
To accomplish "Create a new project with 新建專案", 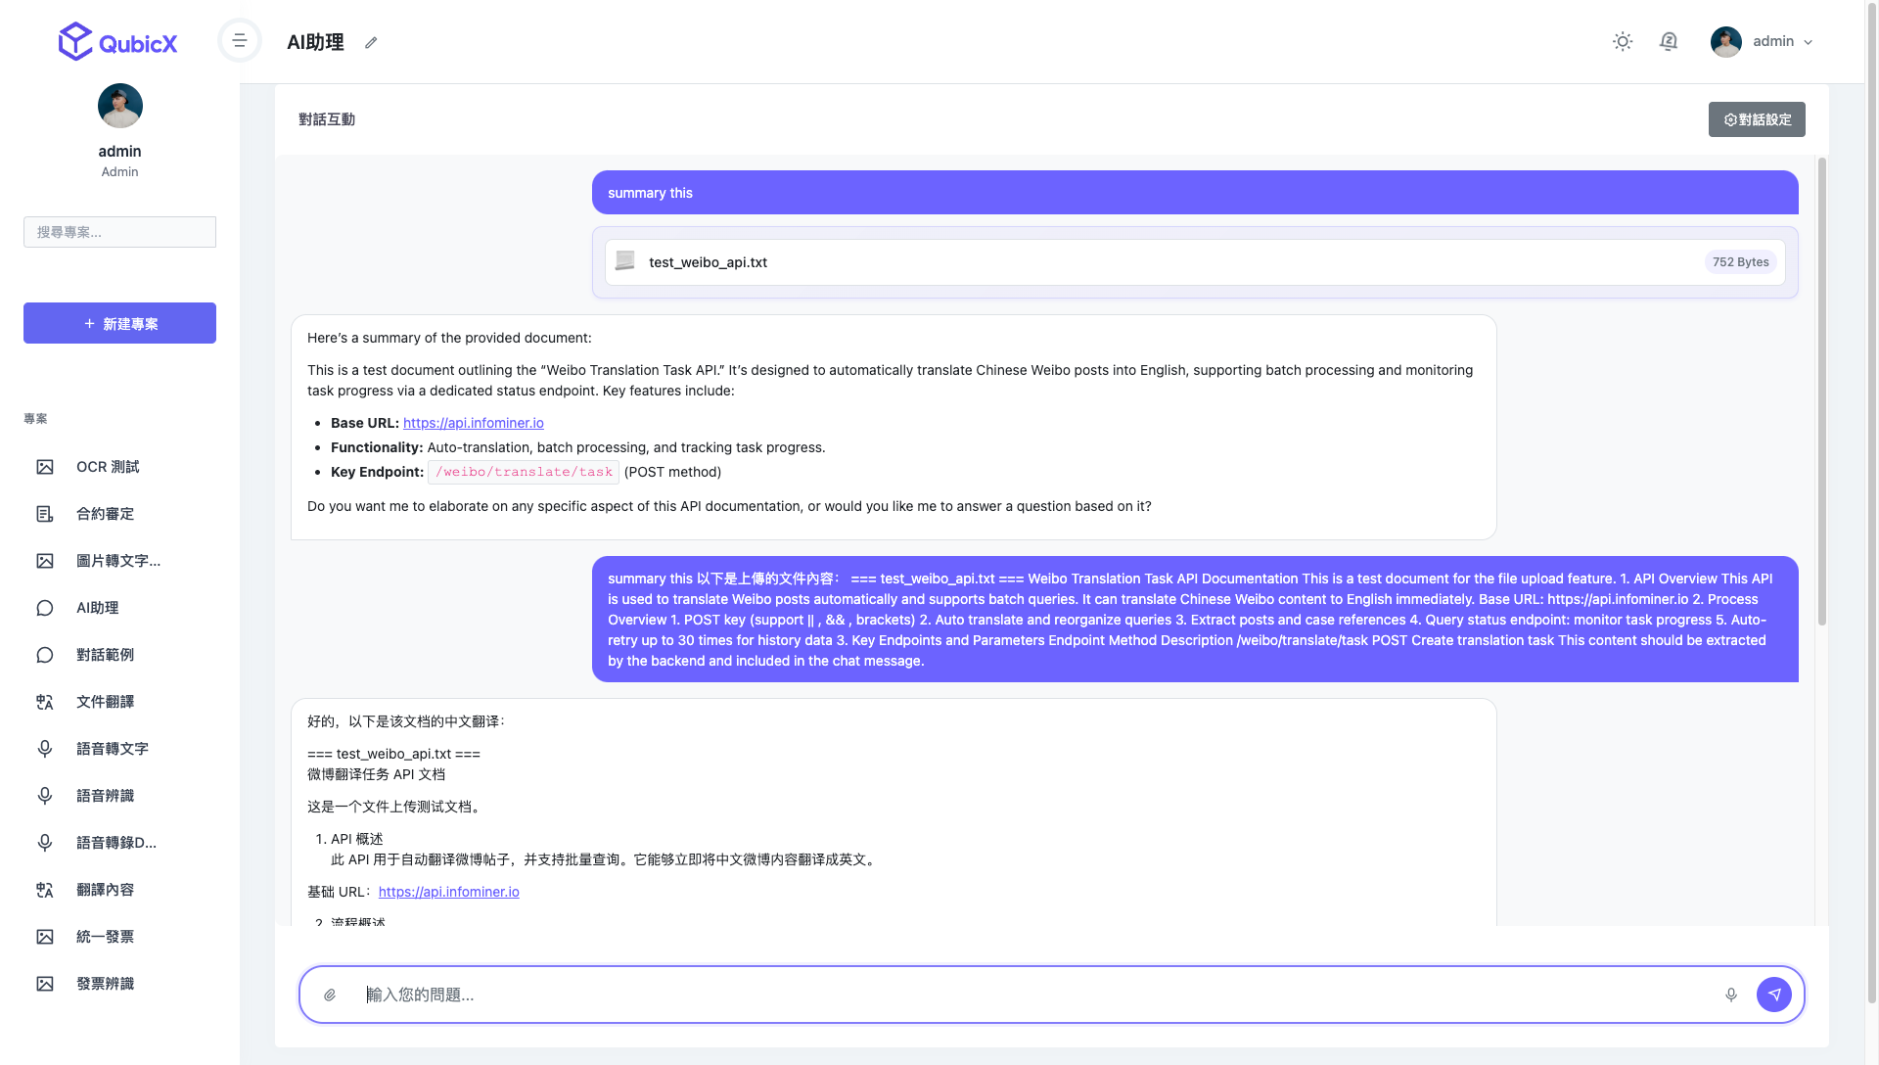I will coord(119,323).
